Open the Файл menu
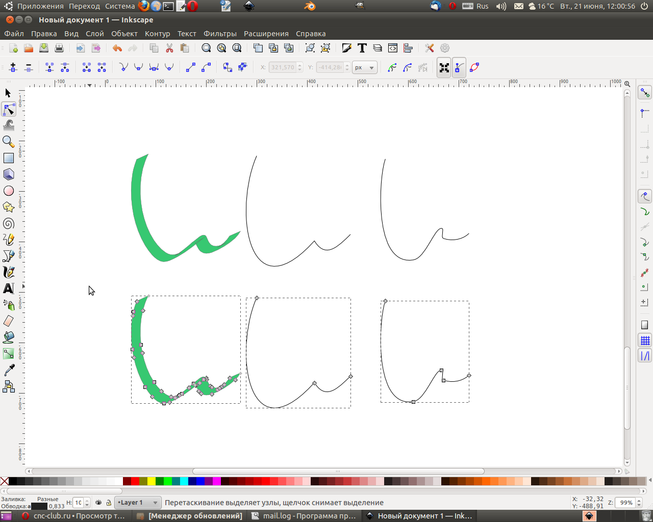653x522 pixels. point(14,34)
